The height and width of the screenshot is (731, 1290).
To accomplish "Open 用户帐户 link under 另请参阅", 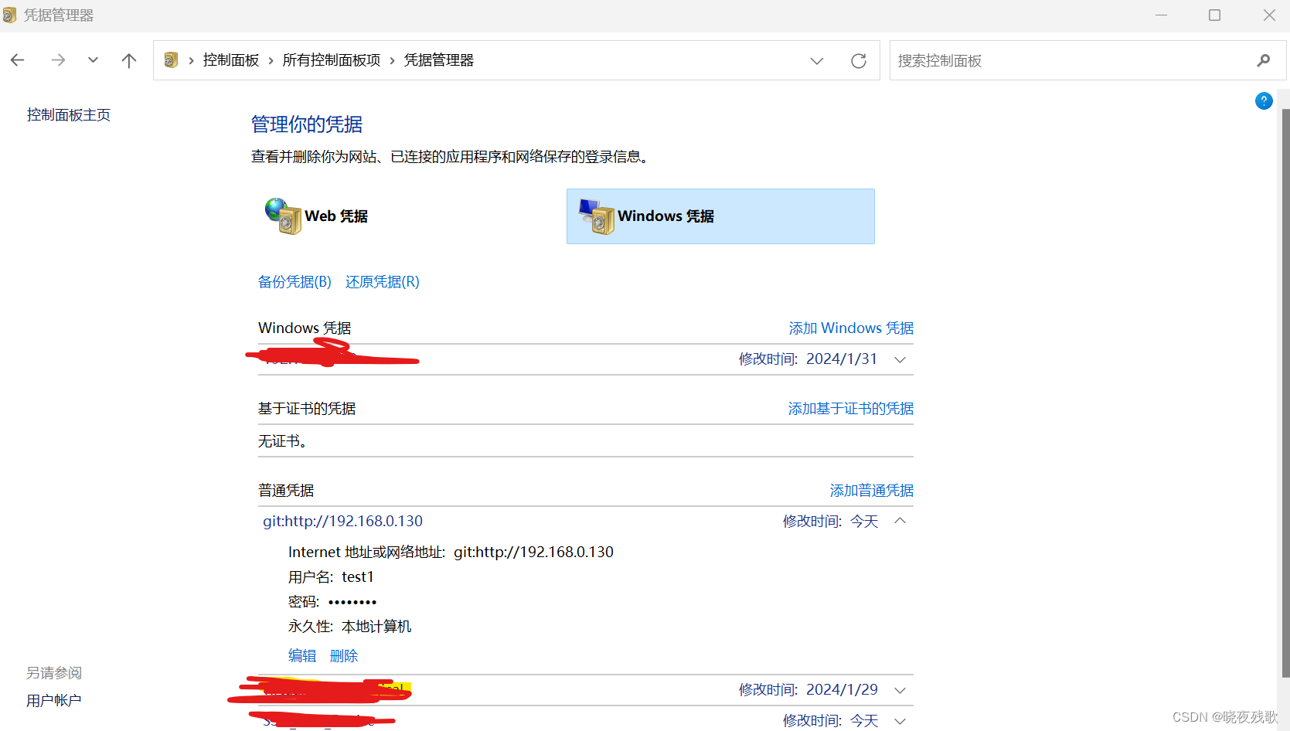I will 54,701.
